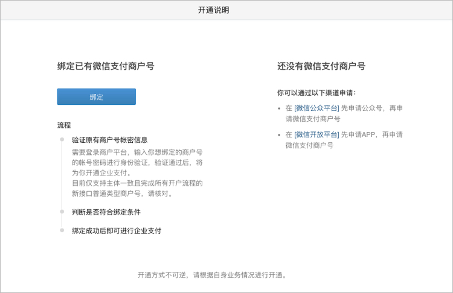This screenshot has height=293, width=453.
Task: Select text 你可以通过以下渠道申请:
Action: click(x=316, y=93)
